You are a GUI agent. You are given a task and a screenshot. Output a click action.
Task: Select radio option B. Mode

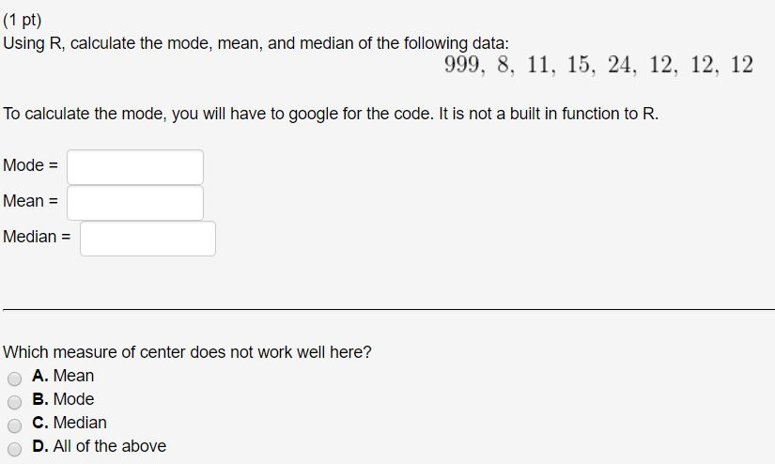(14, 402)
